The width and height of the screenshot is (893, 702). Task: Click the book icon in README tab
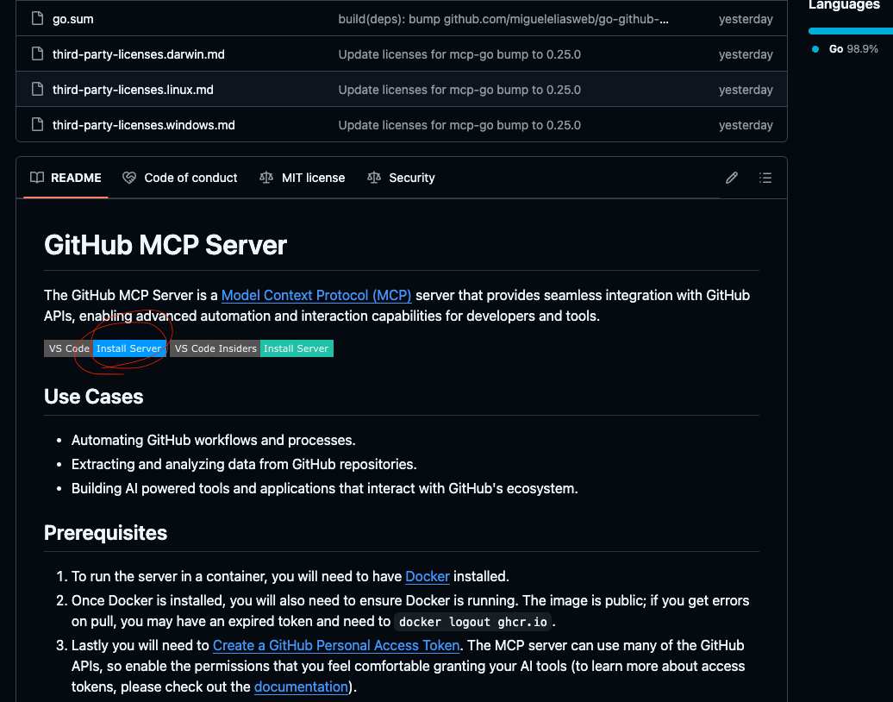(37, 178)
